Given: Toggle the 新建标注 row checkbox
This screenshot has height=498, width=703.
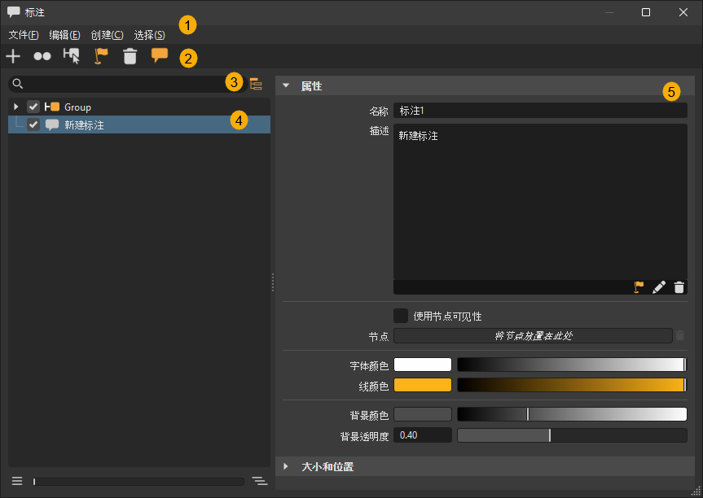Looking at the screenshot, I should coord(33,124).
